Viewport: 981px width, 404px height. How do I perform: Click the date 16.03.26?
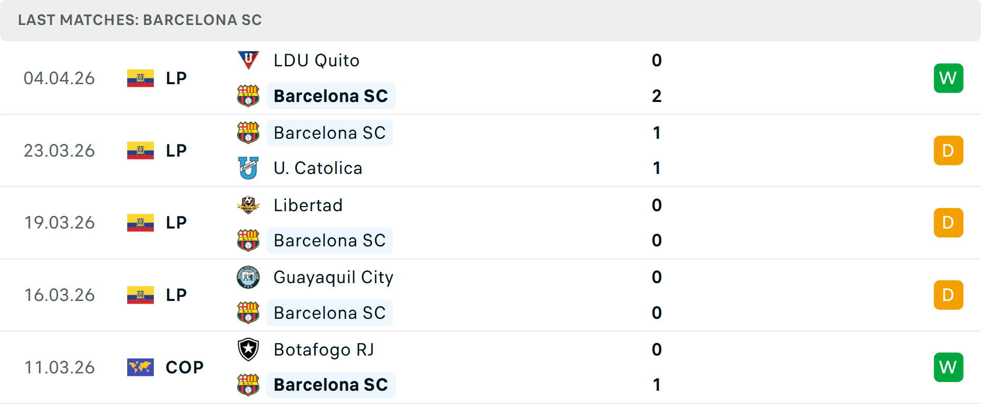click(x=59, y=295)
